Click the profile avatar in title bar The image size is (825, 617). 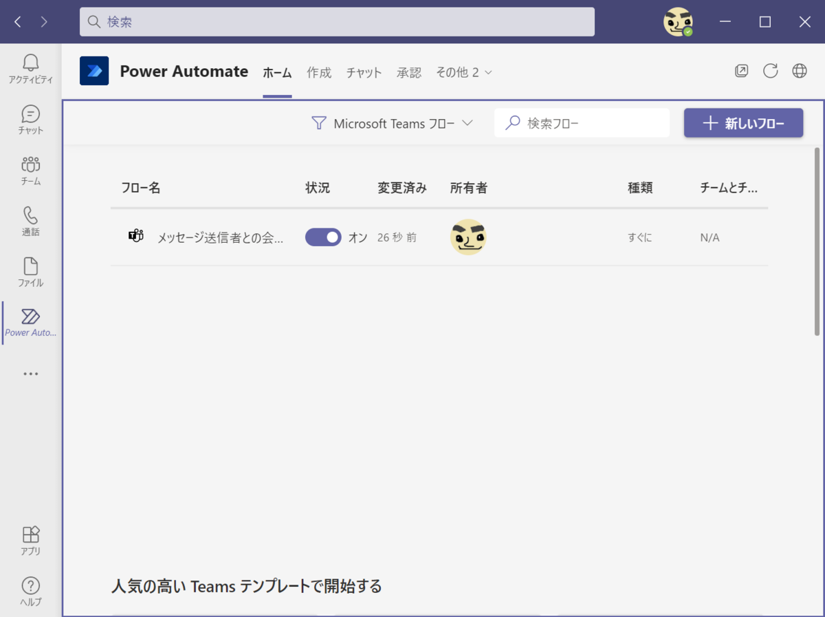point(678,22)
